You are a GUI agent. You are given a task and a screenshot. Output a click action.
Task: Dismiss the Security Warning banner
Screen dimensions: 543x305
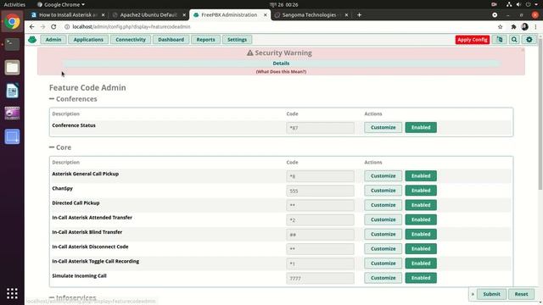523,50
